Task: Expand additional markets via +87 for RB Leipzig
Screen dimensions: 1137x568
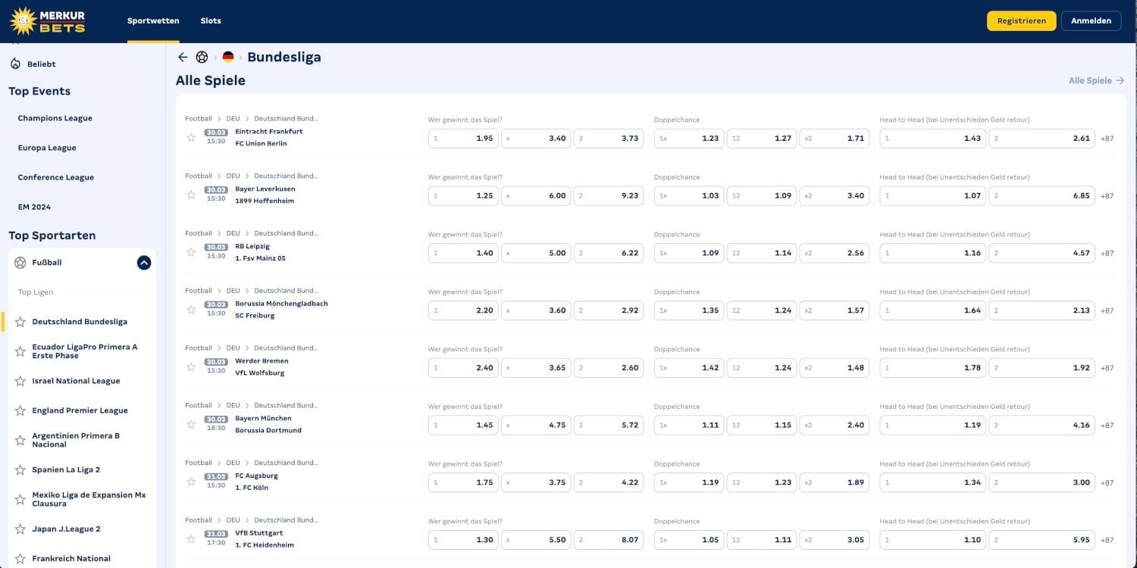Action: 1107,253
